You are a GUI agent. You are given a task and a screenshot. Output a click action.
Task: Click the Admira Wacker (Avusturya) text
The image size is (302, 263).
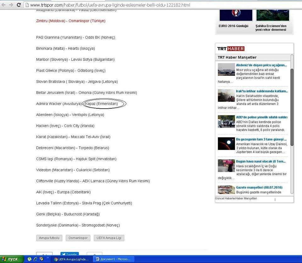click(59, 104)
